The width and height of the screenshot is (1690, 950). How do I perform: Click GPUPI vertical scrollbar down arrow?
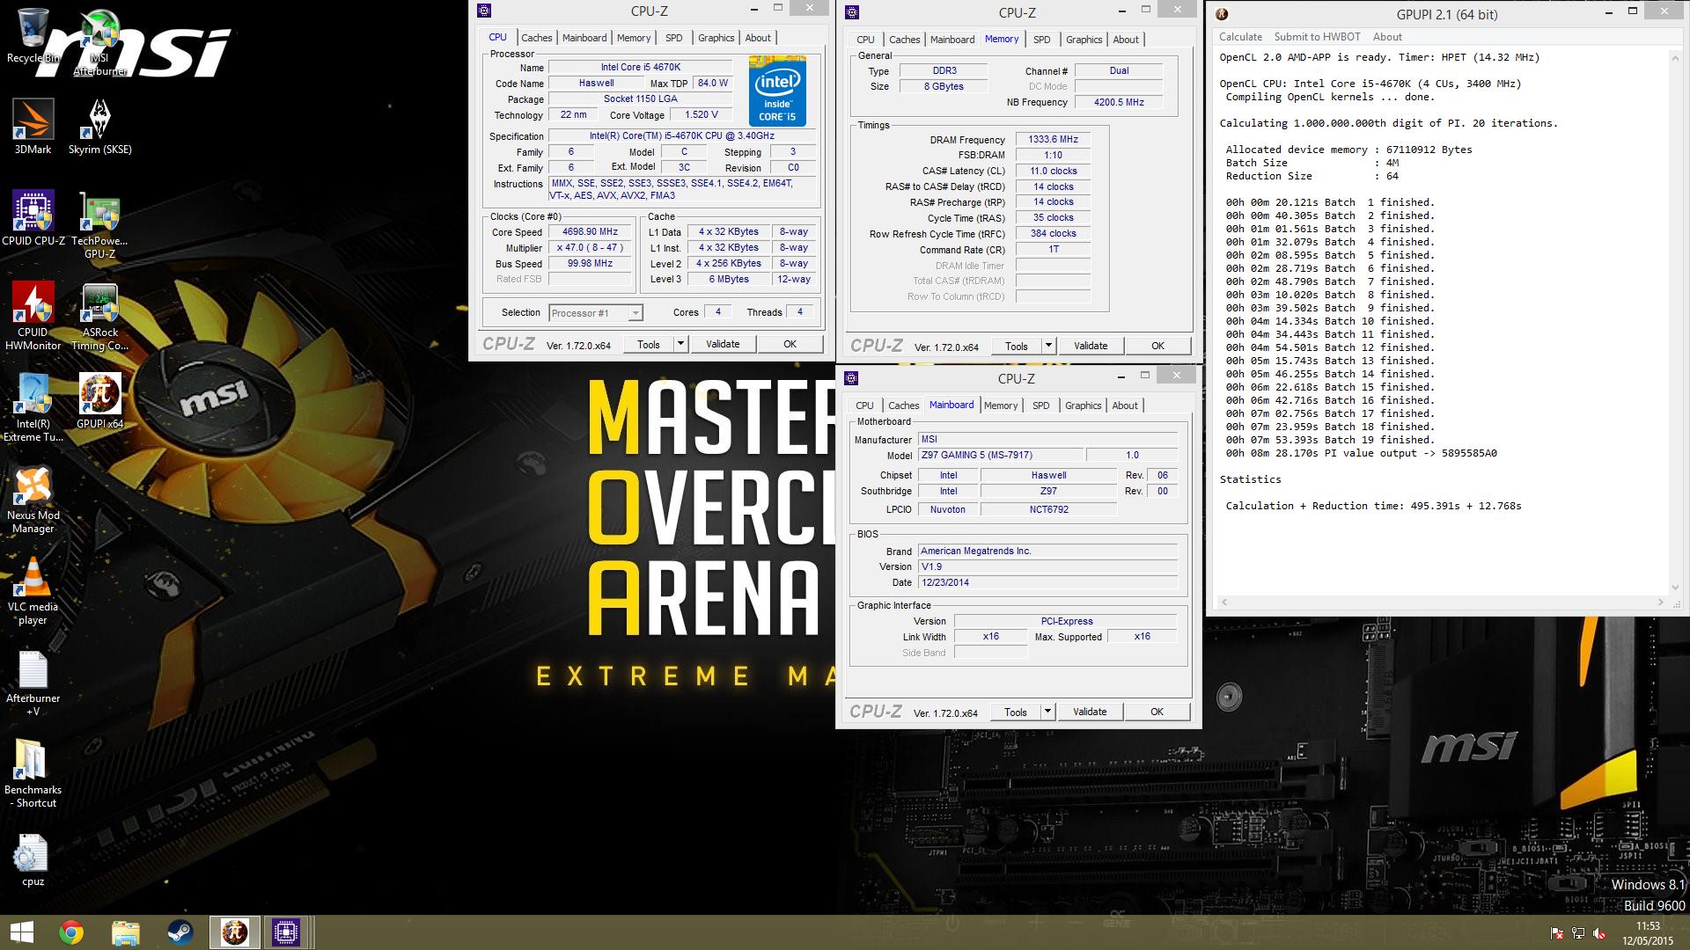pos(1674,588)
